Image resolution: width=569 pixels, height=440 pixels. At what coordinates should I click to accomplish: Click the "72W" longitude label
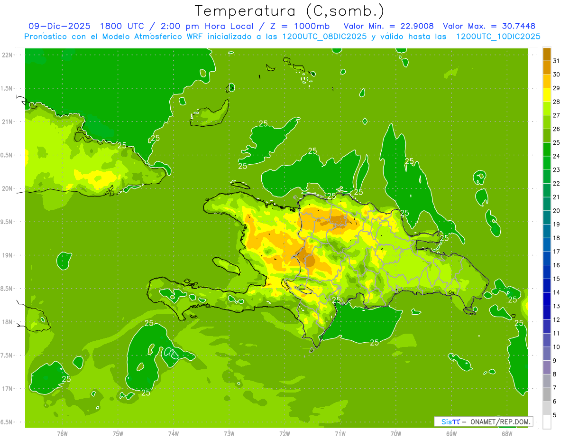[284, 433]
